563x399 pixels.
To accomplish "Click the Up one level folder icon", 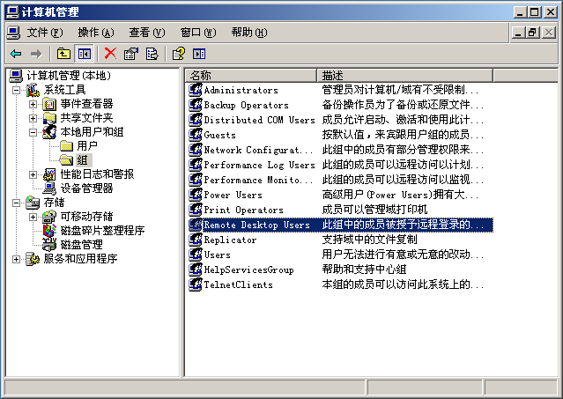I will point(64,55).
